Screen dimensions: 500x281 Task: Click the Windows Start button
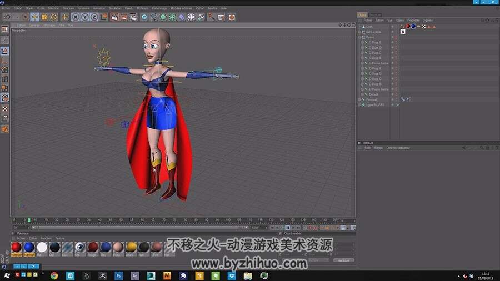[7, 275]
